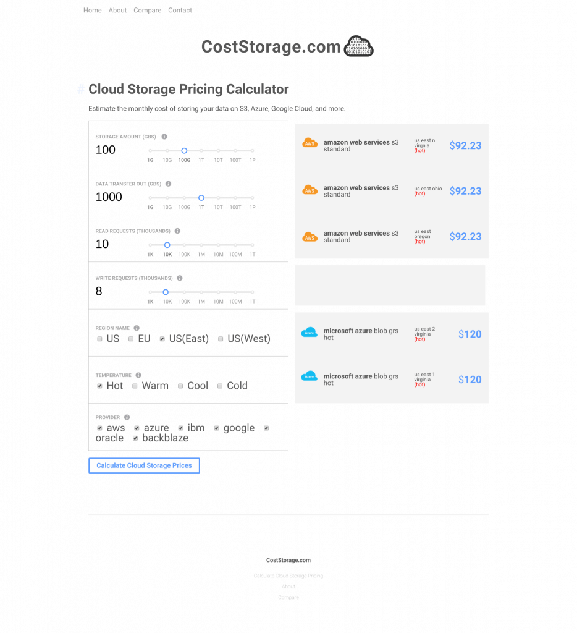
Task: Click Calculate Cloud Storage Prices button
Action: tap(144, 465)
